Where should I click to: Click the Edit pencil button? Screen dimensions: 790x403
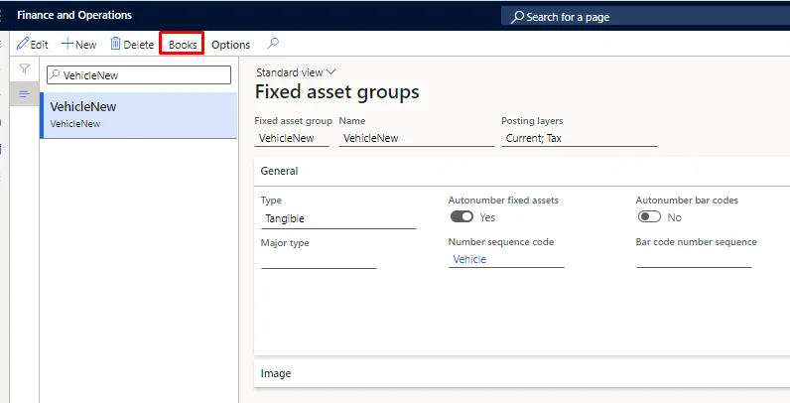[32, 45]
